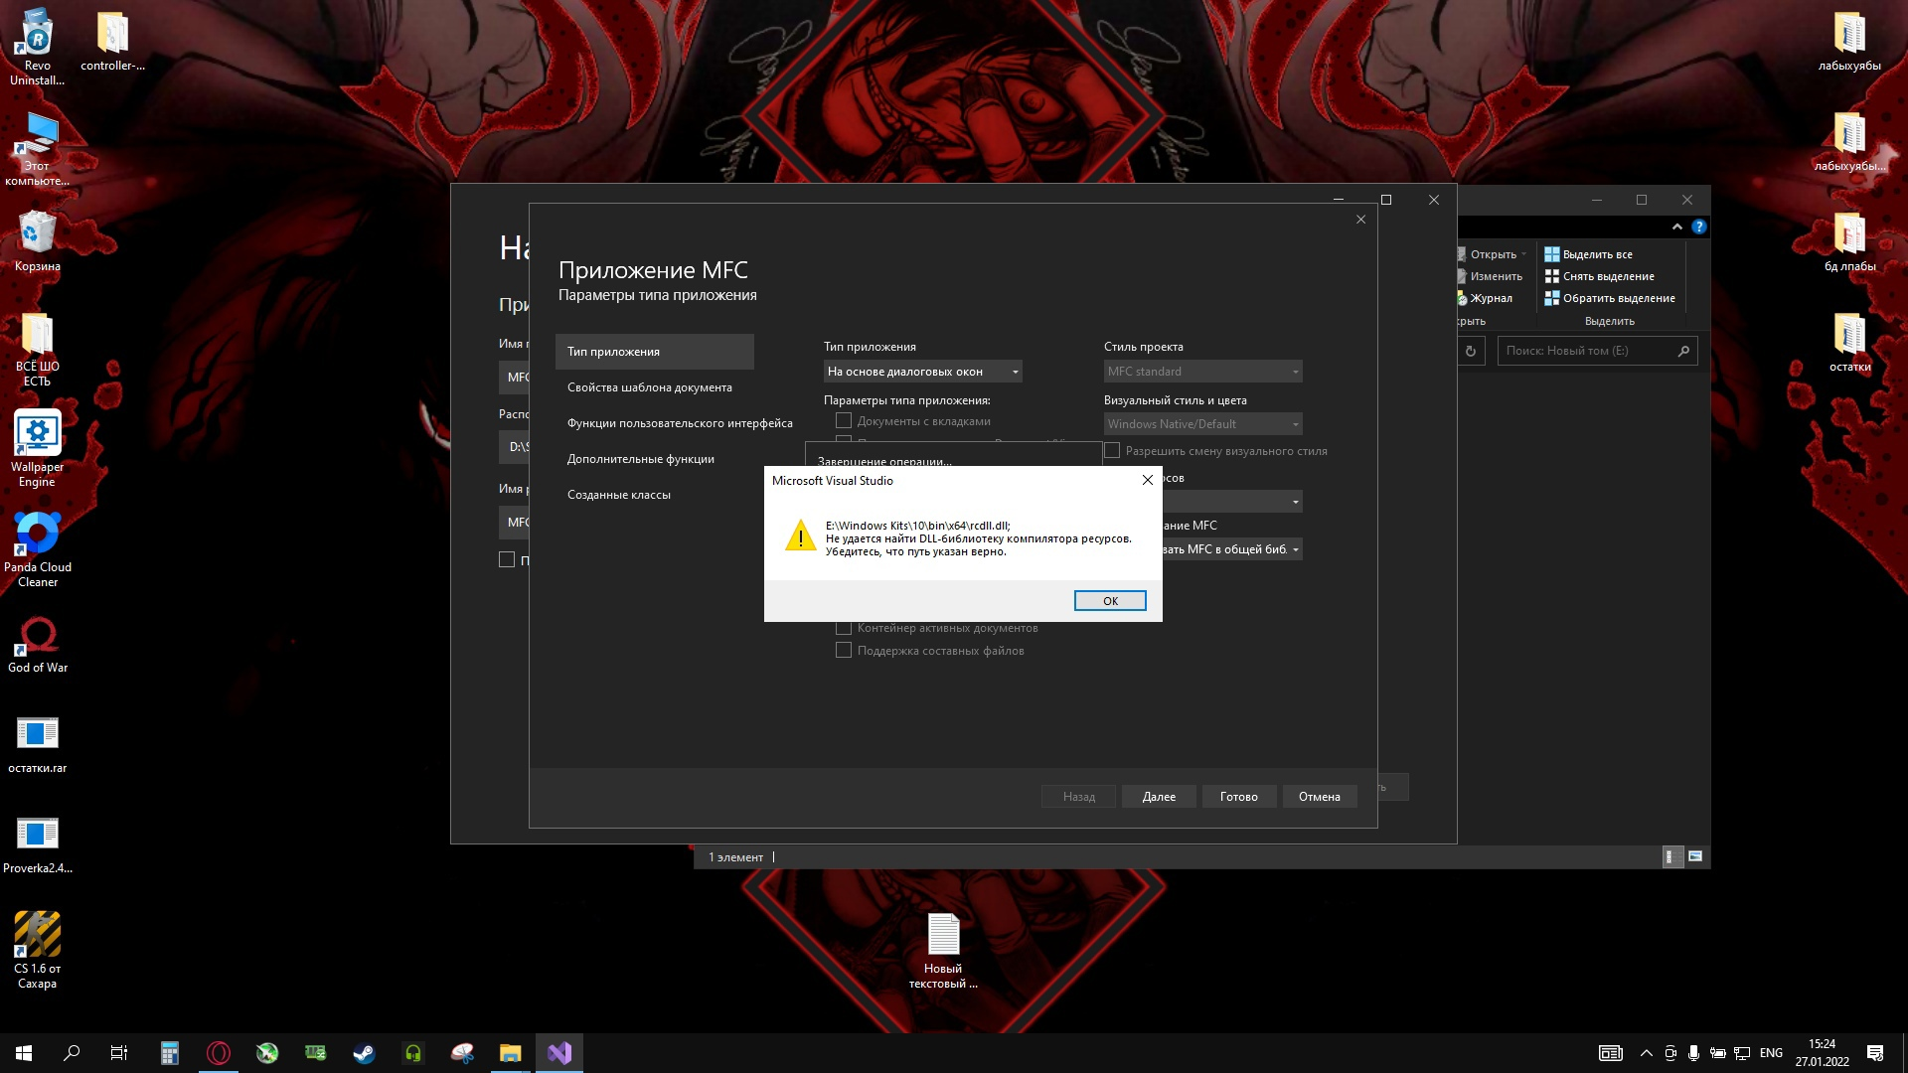Launch the Wallpaper Engine shortcut
This screenshot has height=1073, width=1908.
coord(38,449)
